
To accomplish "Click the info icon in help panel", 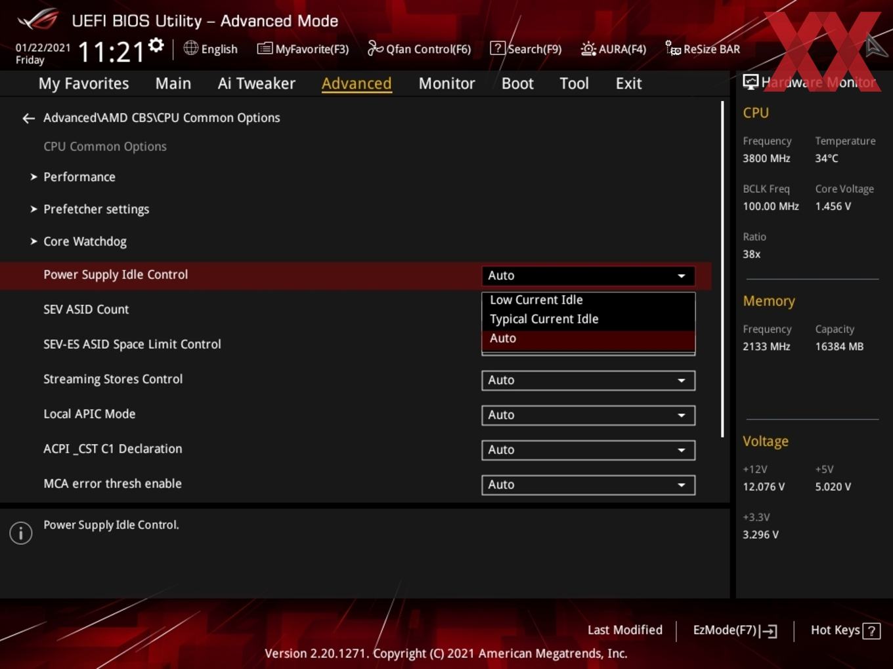I will (x=21, y=533).
